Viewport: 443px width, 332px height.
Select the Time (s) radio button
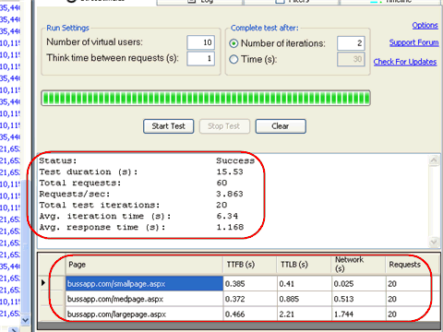click(233, 59)
